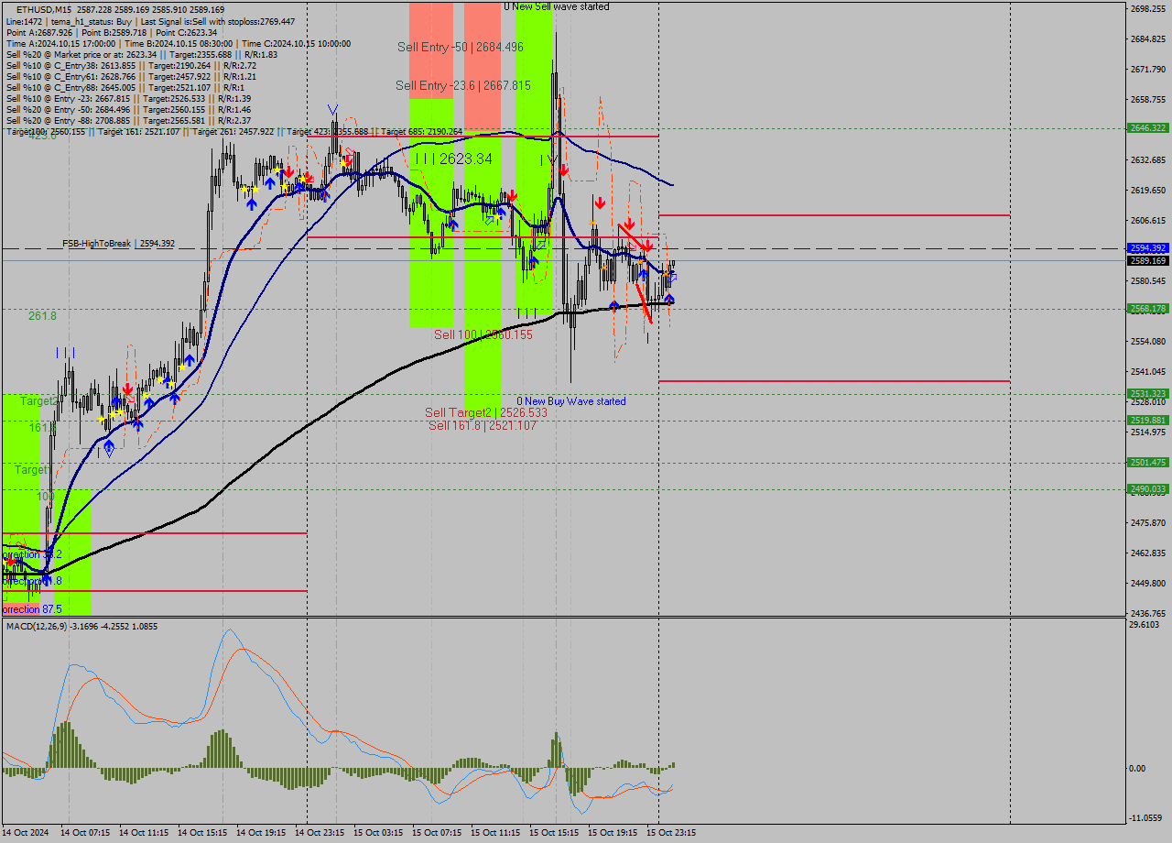The width and height of the screenshot is (1172, 843).
Task: Click the '14 Oct 15:15' time axis label
Action: click(x=202, y=833)
